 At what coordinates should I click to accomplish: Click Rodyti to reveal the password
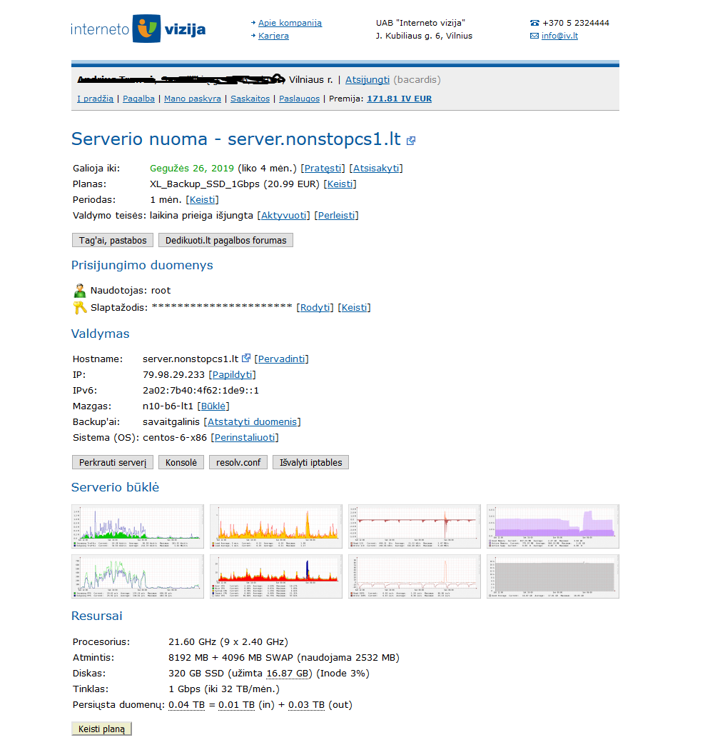pyautogui.click(x=315, y=308)
